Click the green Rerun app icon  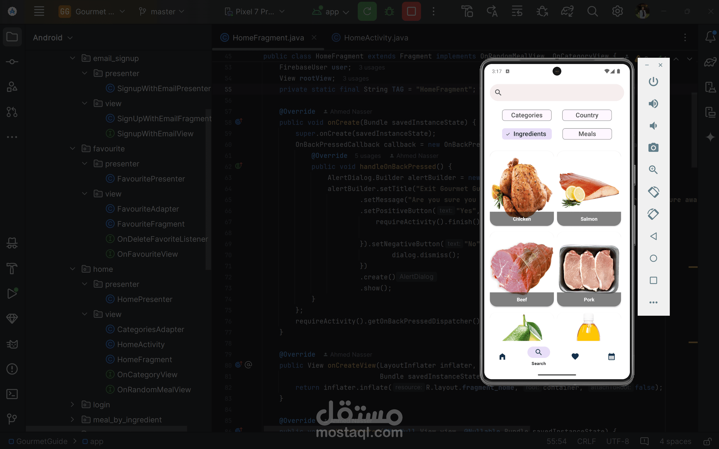point(367,12)
